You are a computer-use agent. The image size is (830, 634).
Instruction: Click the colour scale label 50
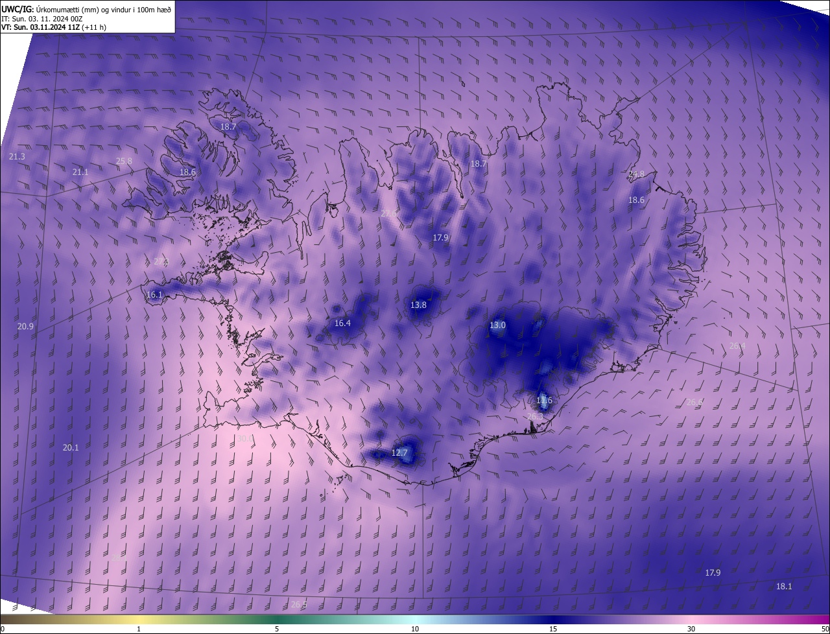(x=825, y=629)
